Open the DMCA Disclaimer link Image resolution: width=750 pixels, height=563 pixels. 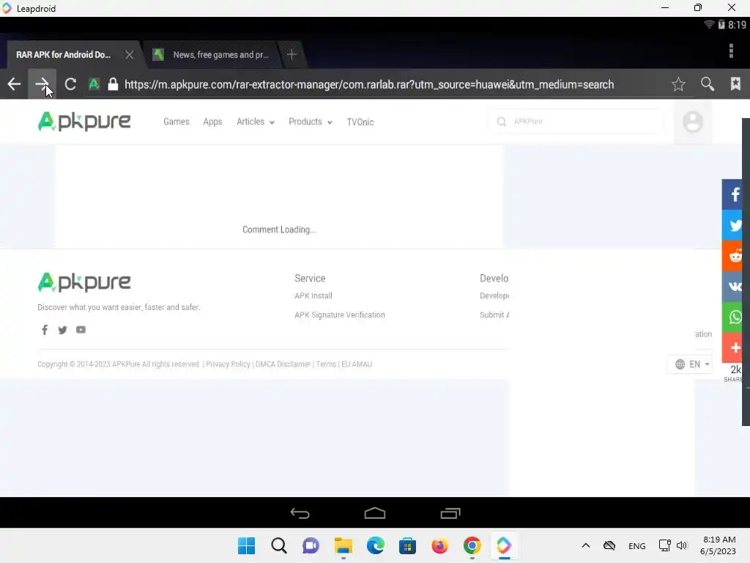(x=283, y=364)
